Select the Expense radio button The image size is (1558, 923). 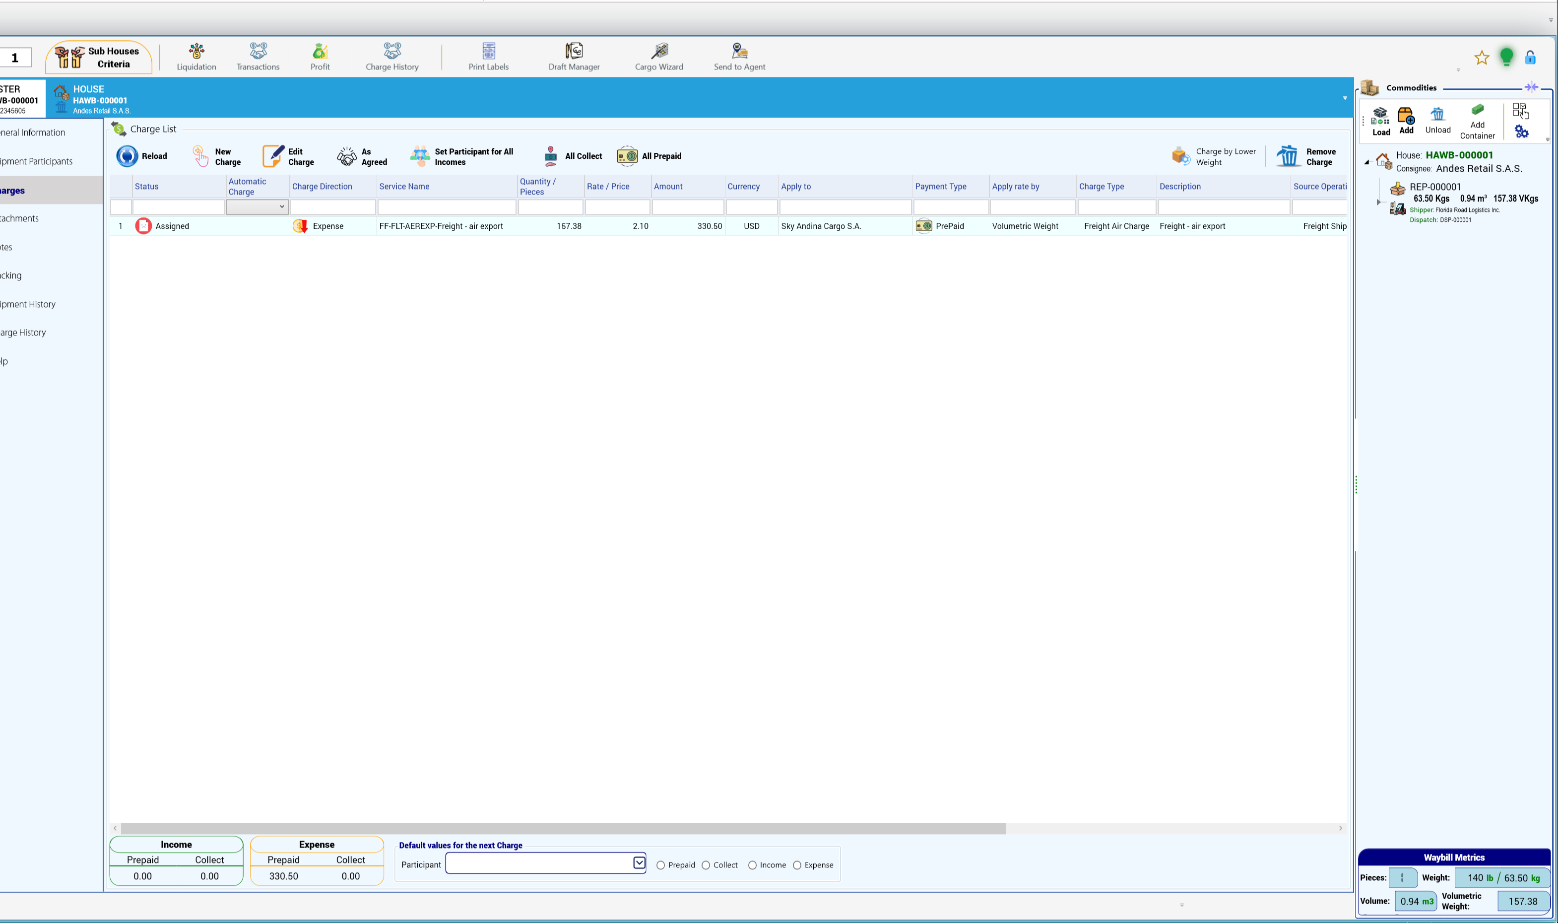[797, 865]
